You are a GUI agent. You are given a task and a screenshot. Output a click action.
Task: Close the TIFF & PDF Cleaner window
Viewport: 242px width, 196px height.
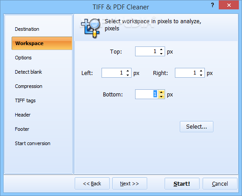point(229,5)
